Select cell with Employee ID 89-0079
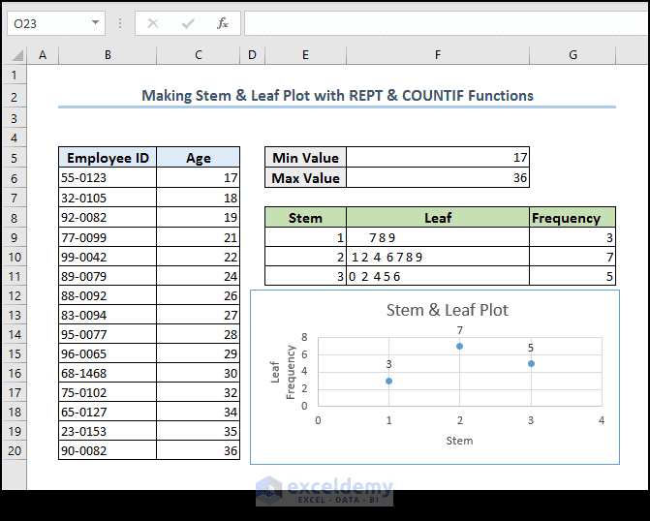 tap(108, 276)
